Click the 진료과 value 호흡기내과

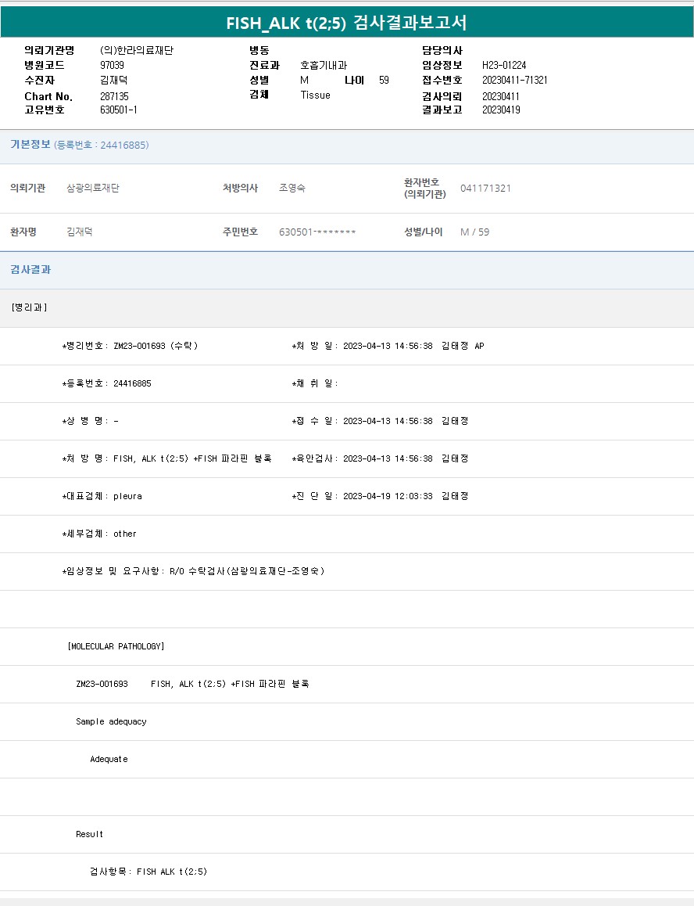(324, 66)
